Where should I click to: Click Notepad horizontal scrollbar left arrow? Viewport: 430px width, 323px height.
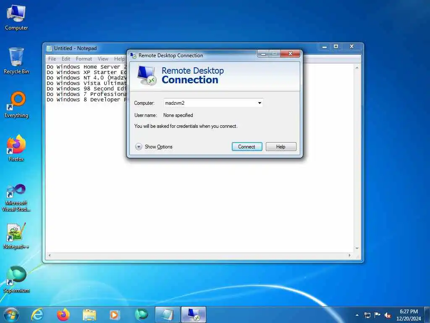point(50,255)
